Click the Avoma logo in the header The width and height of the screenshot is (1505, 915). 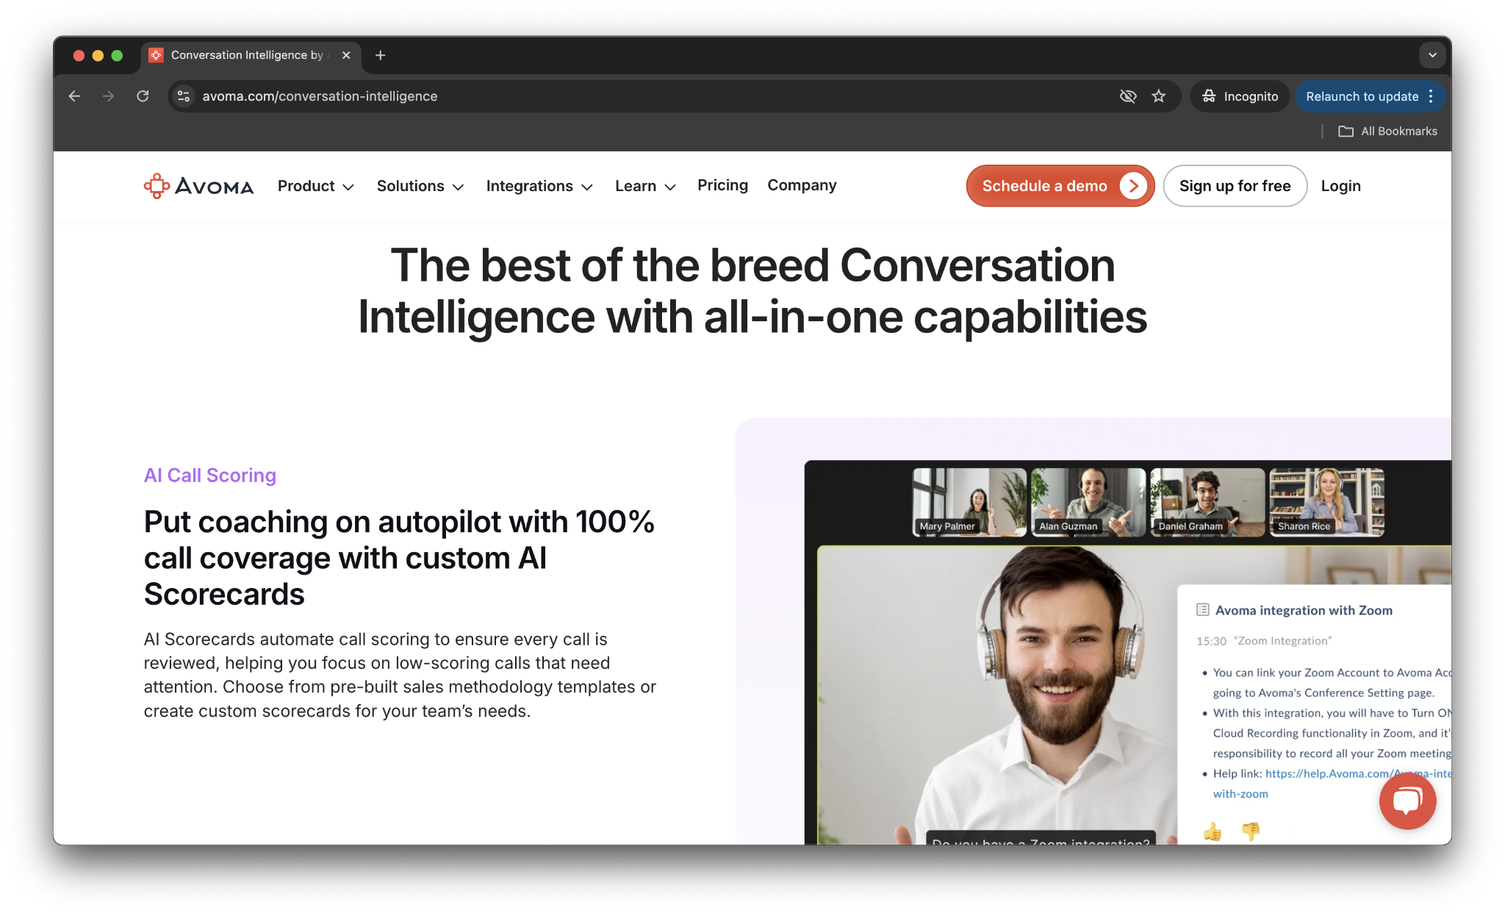(198, 186)
